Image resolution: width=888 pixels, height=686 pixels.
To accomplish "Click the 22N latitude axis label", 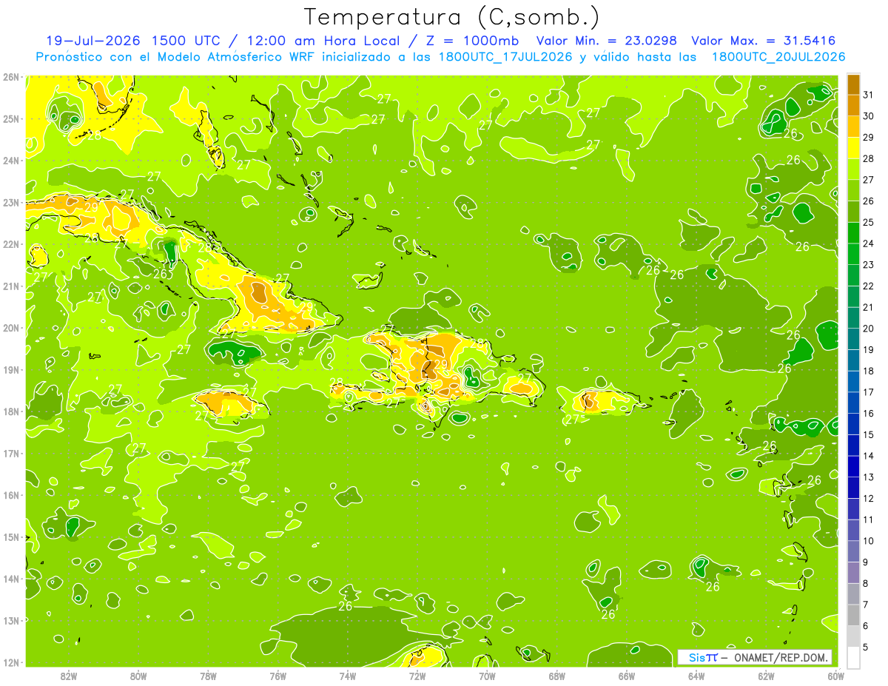I will [x=10, y=243].
